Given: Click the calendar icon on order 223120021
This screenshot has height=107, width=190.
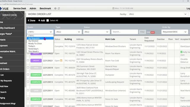Looking at the screenshot, I should 61,61.
